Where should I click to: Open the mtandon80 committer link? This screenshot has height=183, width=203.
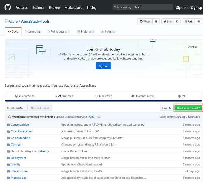pos(19,117)
